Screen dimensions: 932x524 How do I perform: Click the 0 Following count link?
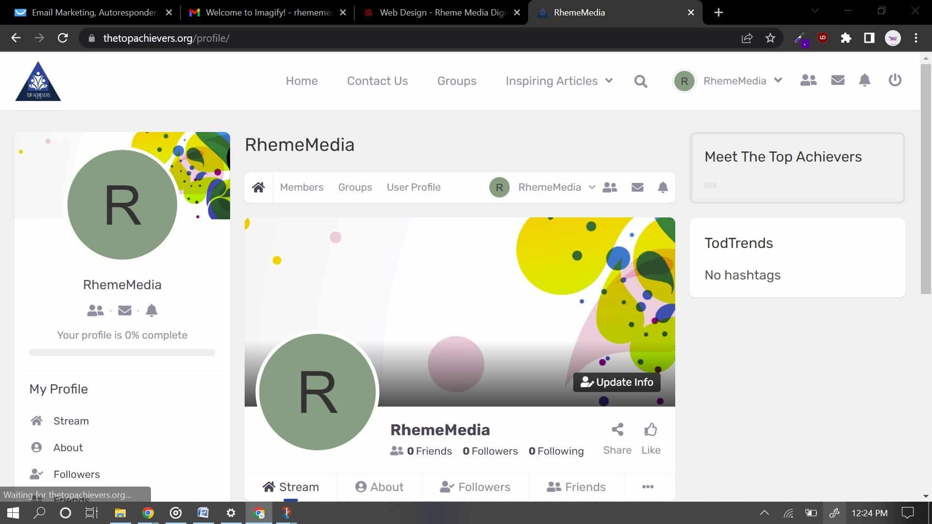(x=556, y=451)
